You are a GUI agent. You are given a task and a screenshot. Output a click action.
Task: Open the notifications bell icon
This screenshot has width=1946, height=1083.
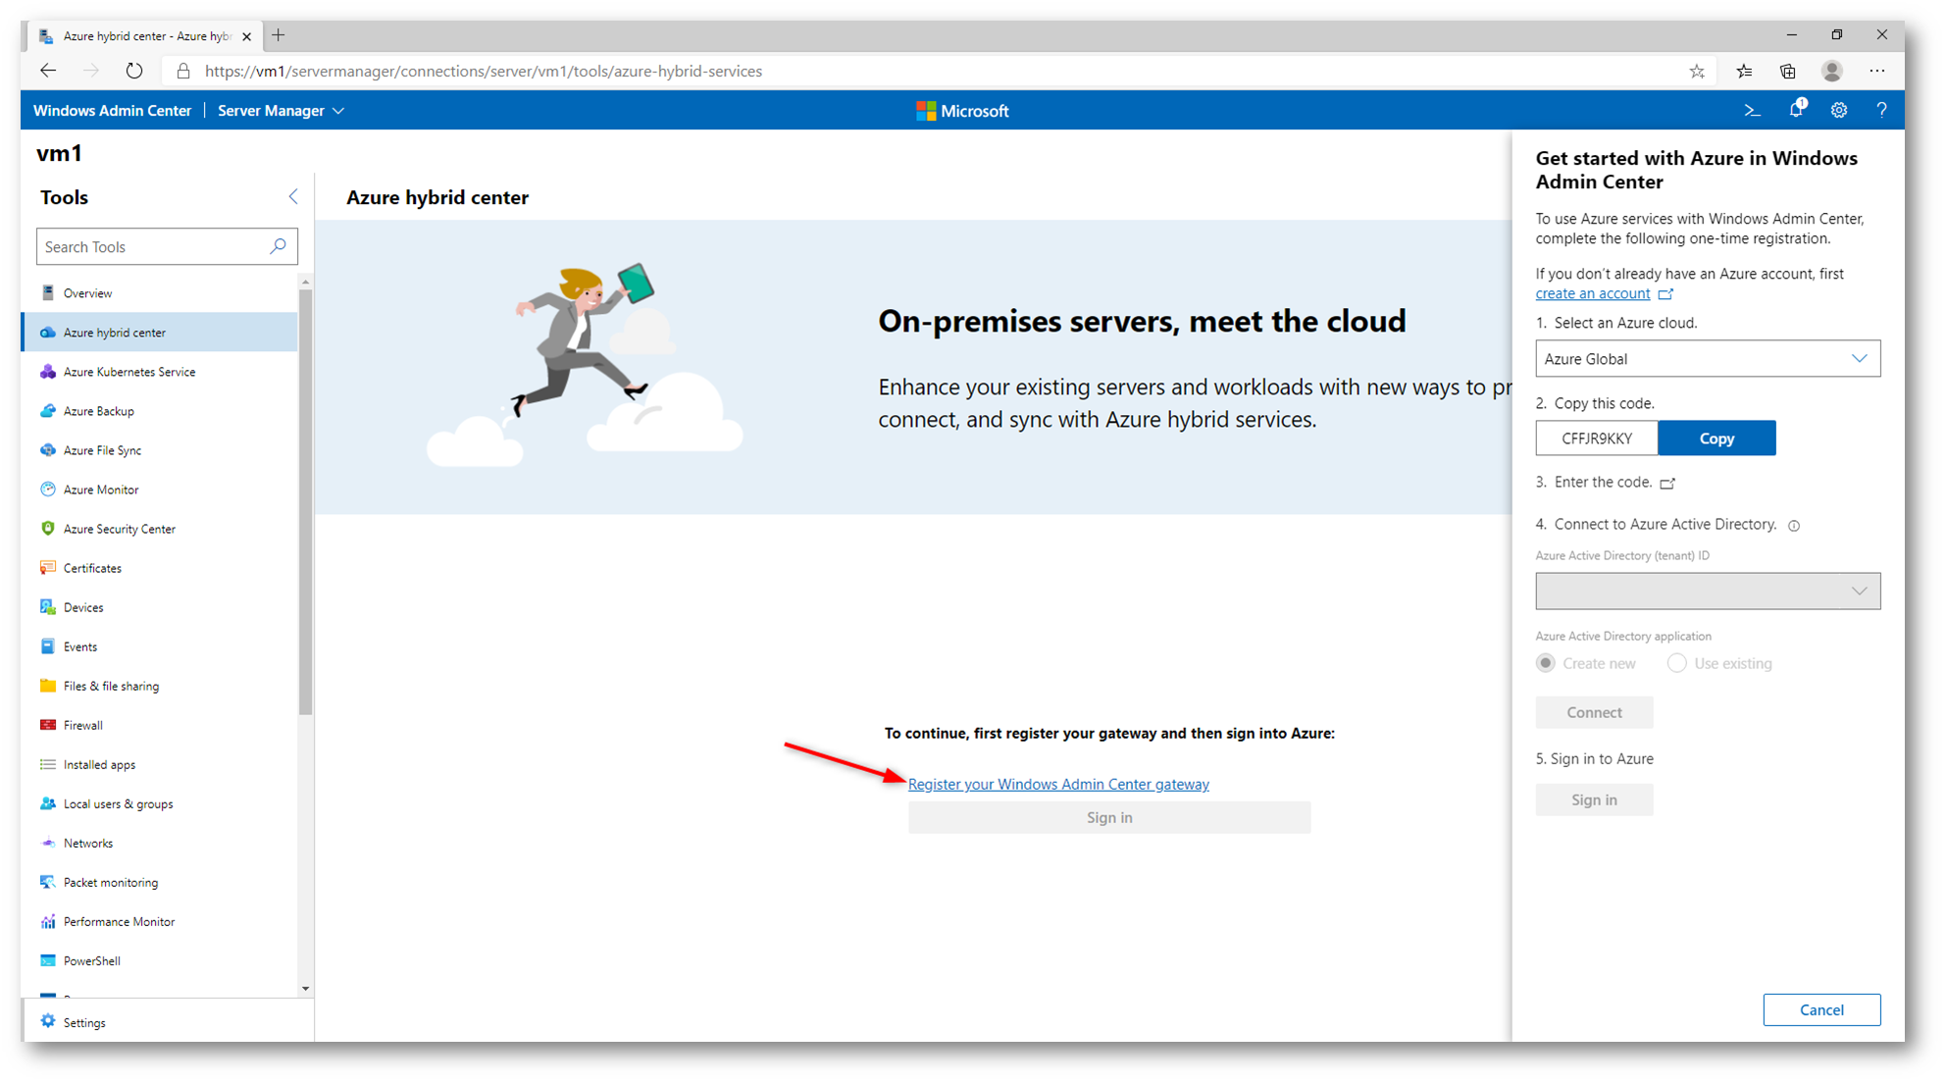pos(1796,109)
